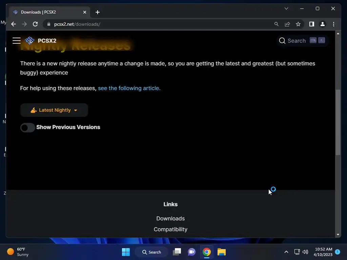Viewport: 347px width, 260px height.
Task: Close the Downloads | PCSX2 tab
Action: 84,12
